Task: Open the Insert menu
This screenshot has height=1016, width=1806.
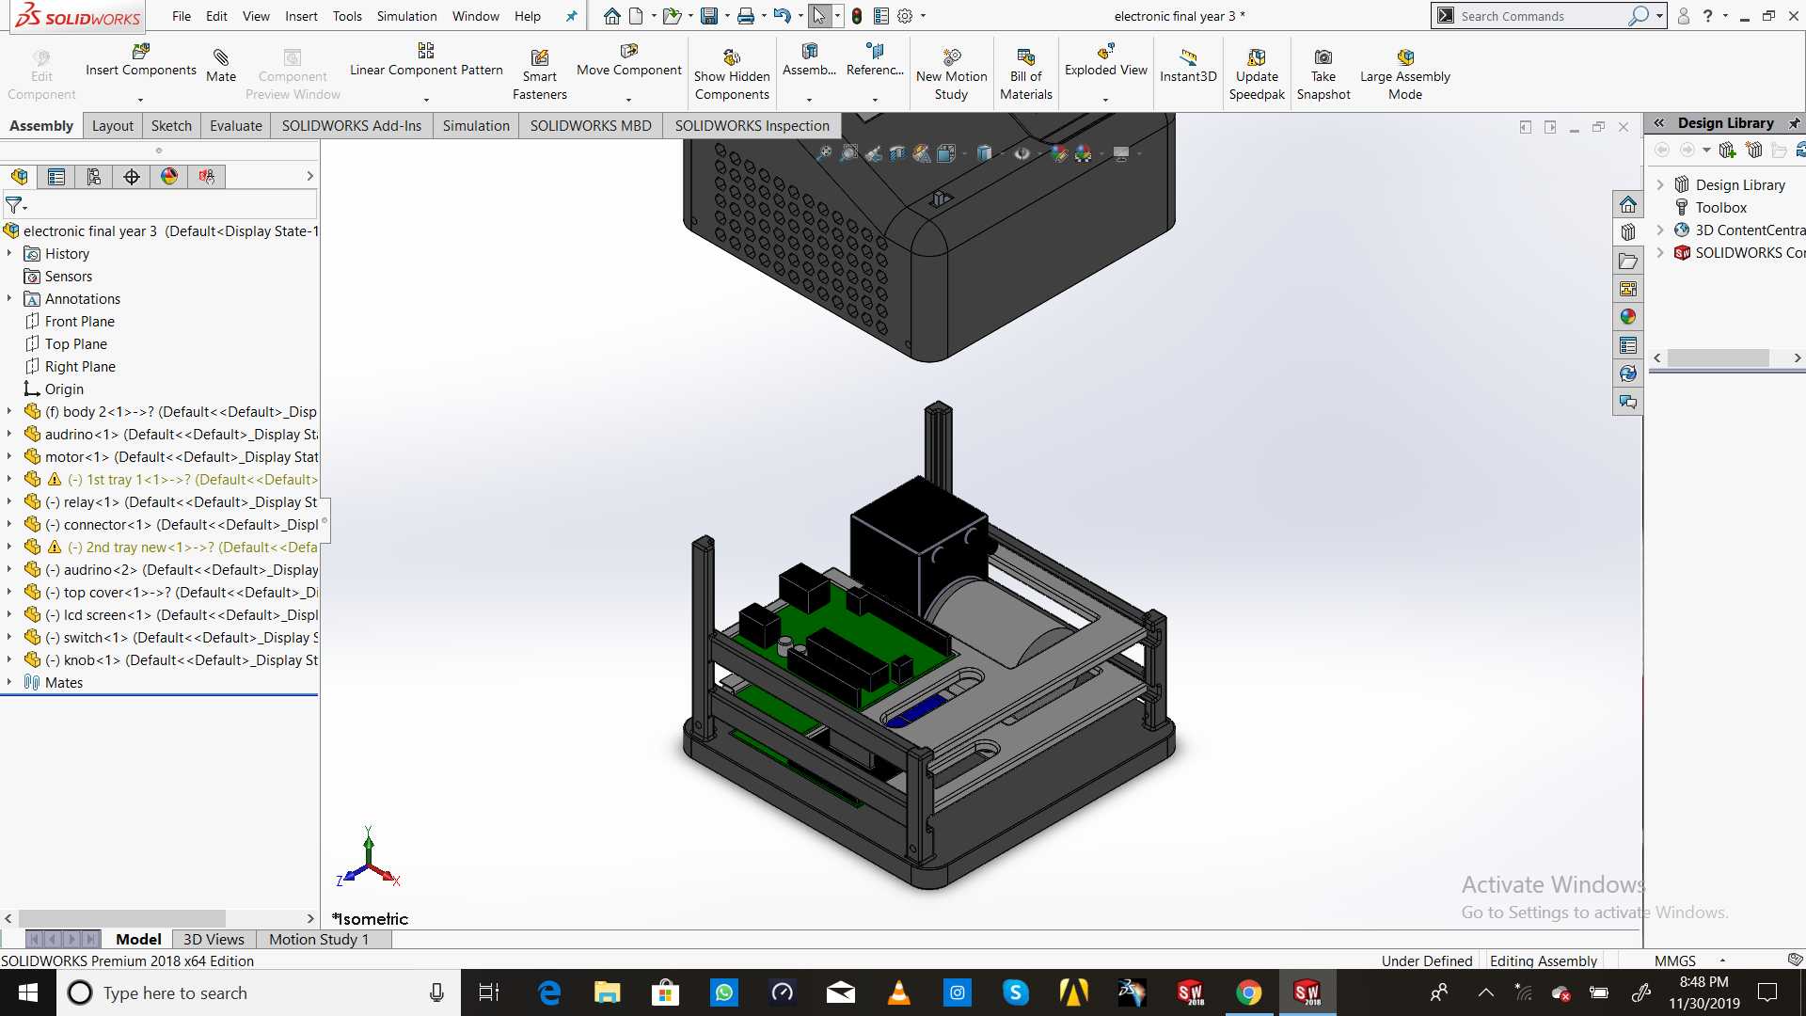Action: point(301,16)
